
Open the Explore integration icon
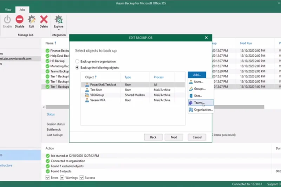[59, 19]
